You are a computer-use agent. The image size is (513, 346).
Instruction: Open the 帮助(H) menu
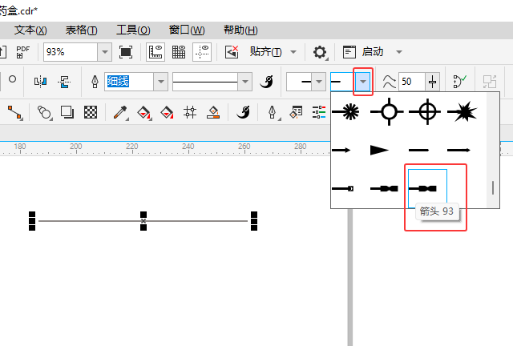(x=240, y=30)
